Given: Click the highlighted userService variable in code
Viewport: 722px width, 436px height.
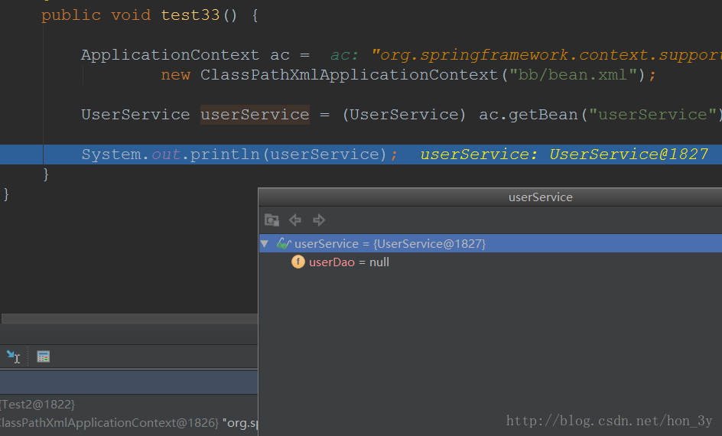Looking at the screenshot, I should click(x=255, y=114).
